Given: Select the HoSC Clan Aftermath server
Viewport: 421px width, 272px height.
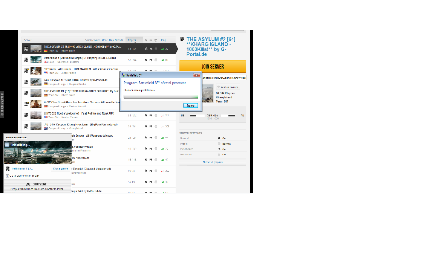Looking at the screenshot, I should tap(71, 104).
